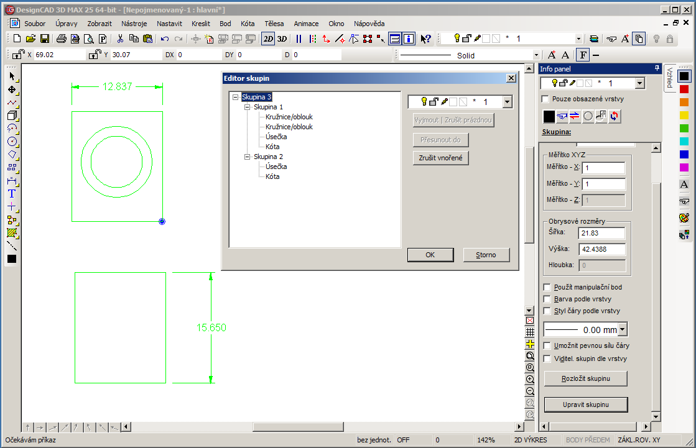The width and height of the screenshot is (696, 448).
Task: Copy the selection from the toolbar
Action: point(134,39)
